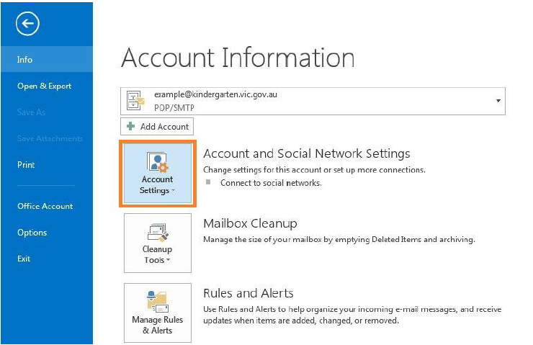The height and width of the screenshot is (345, 533).
Task: Click the POP/SMTP account mail icon
Action: (x=135, y=101)
